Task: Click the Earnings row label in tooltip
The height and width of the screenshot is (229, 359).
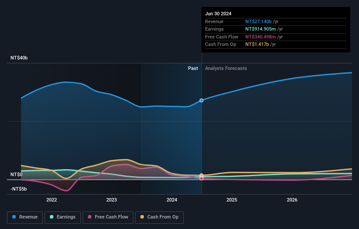Action: pyautogui.click(x=214, y=29)
